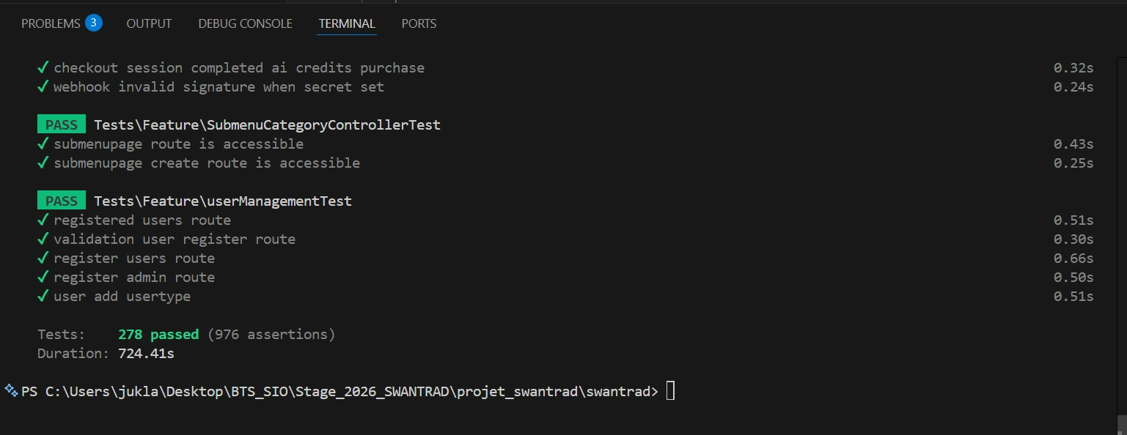
Task: Switch to the DEBUG CONSOLE tab
Action: (244, 23)
